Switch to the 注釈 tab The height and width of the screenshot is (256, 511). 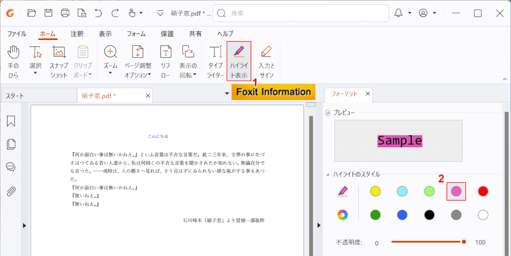click(77, 34)
